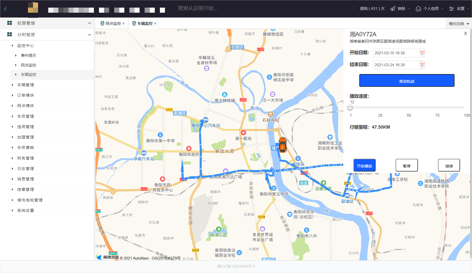
Task: Set playback speed slider near 100
Action: coord(464,108)
